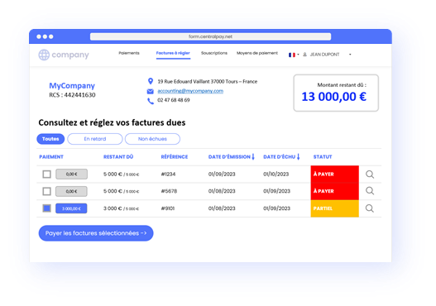This screenshot has width=436, height=306.
Task: Click the RCS : 442441630 text
Action: point(72,95)
